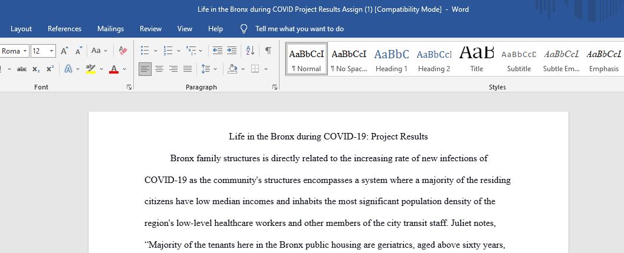
Task: Click the Tell me lightbulb icon
Action: coord(244,29)
